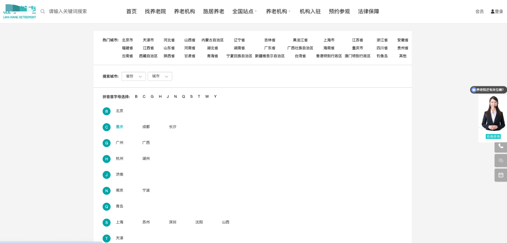Select the letter Q circle badge
Image resolution: width=507 pixels, height=243 pixels.
coord(107,206)
